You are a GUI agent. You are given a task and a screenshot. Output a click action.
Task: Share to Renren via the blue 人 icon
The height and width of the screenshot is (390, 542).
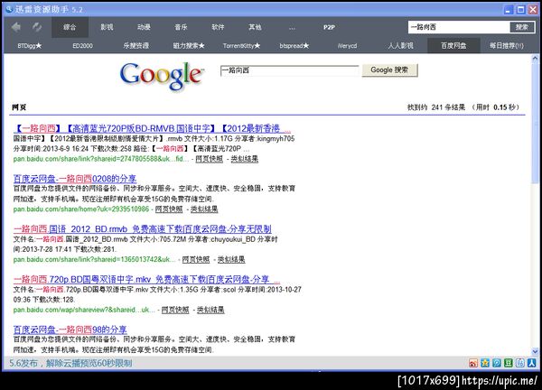pyautogui.click(x=532, y=363)
